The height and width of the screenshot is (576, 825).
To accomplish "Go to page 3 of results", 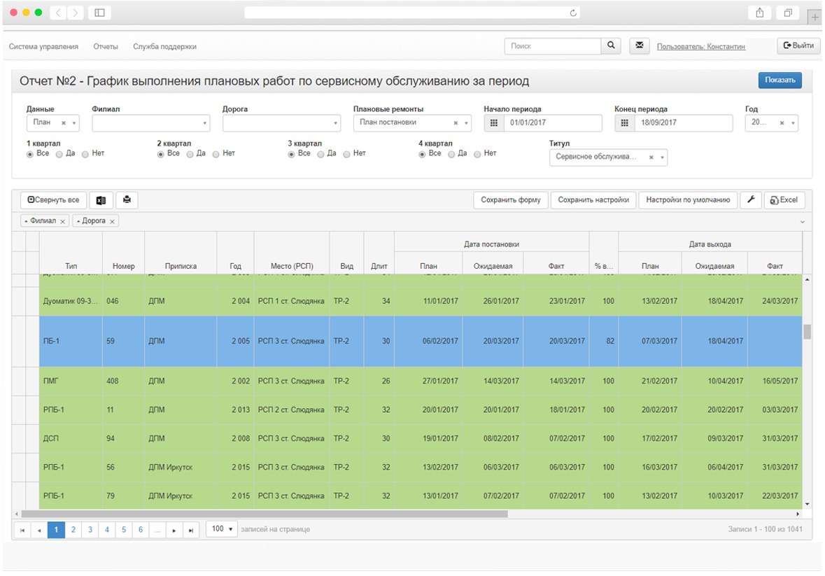I will click(90, 530).
